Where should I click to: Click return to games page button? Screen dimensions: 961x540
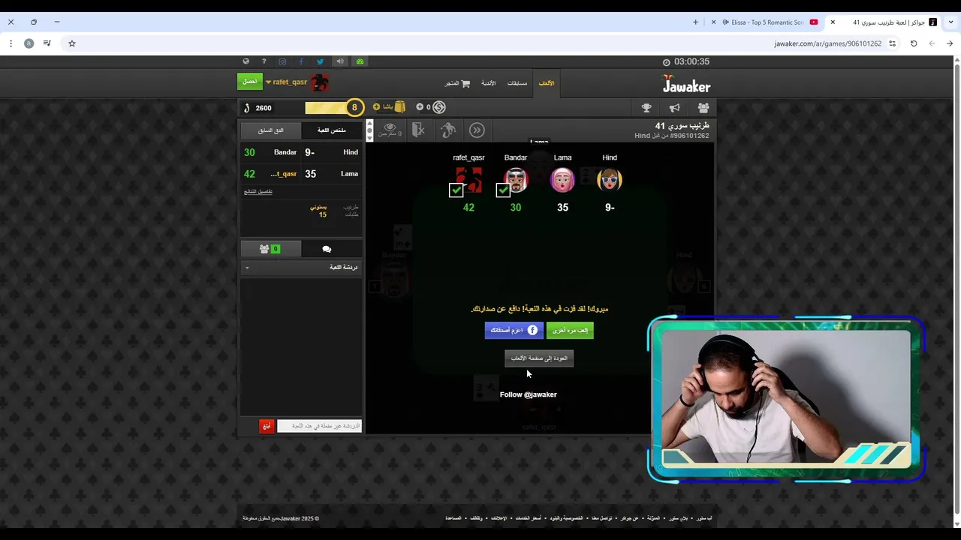539,358
